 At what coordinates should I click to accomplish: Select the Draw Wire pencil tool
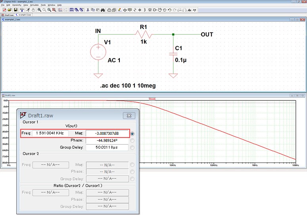point(119,9)
